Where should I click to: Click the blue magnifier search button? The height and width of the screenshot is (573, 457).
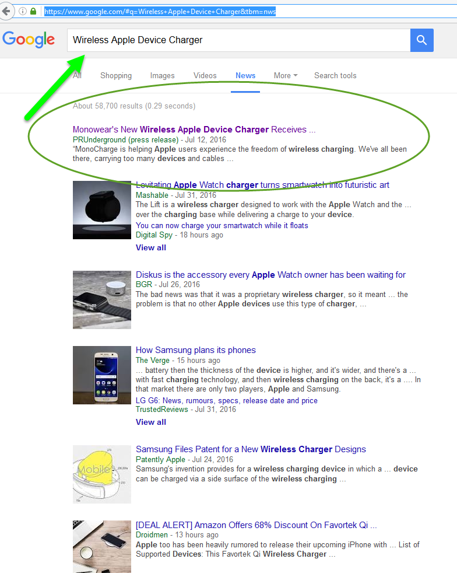pos(421,40)
